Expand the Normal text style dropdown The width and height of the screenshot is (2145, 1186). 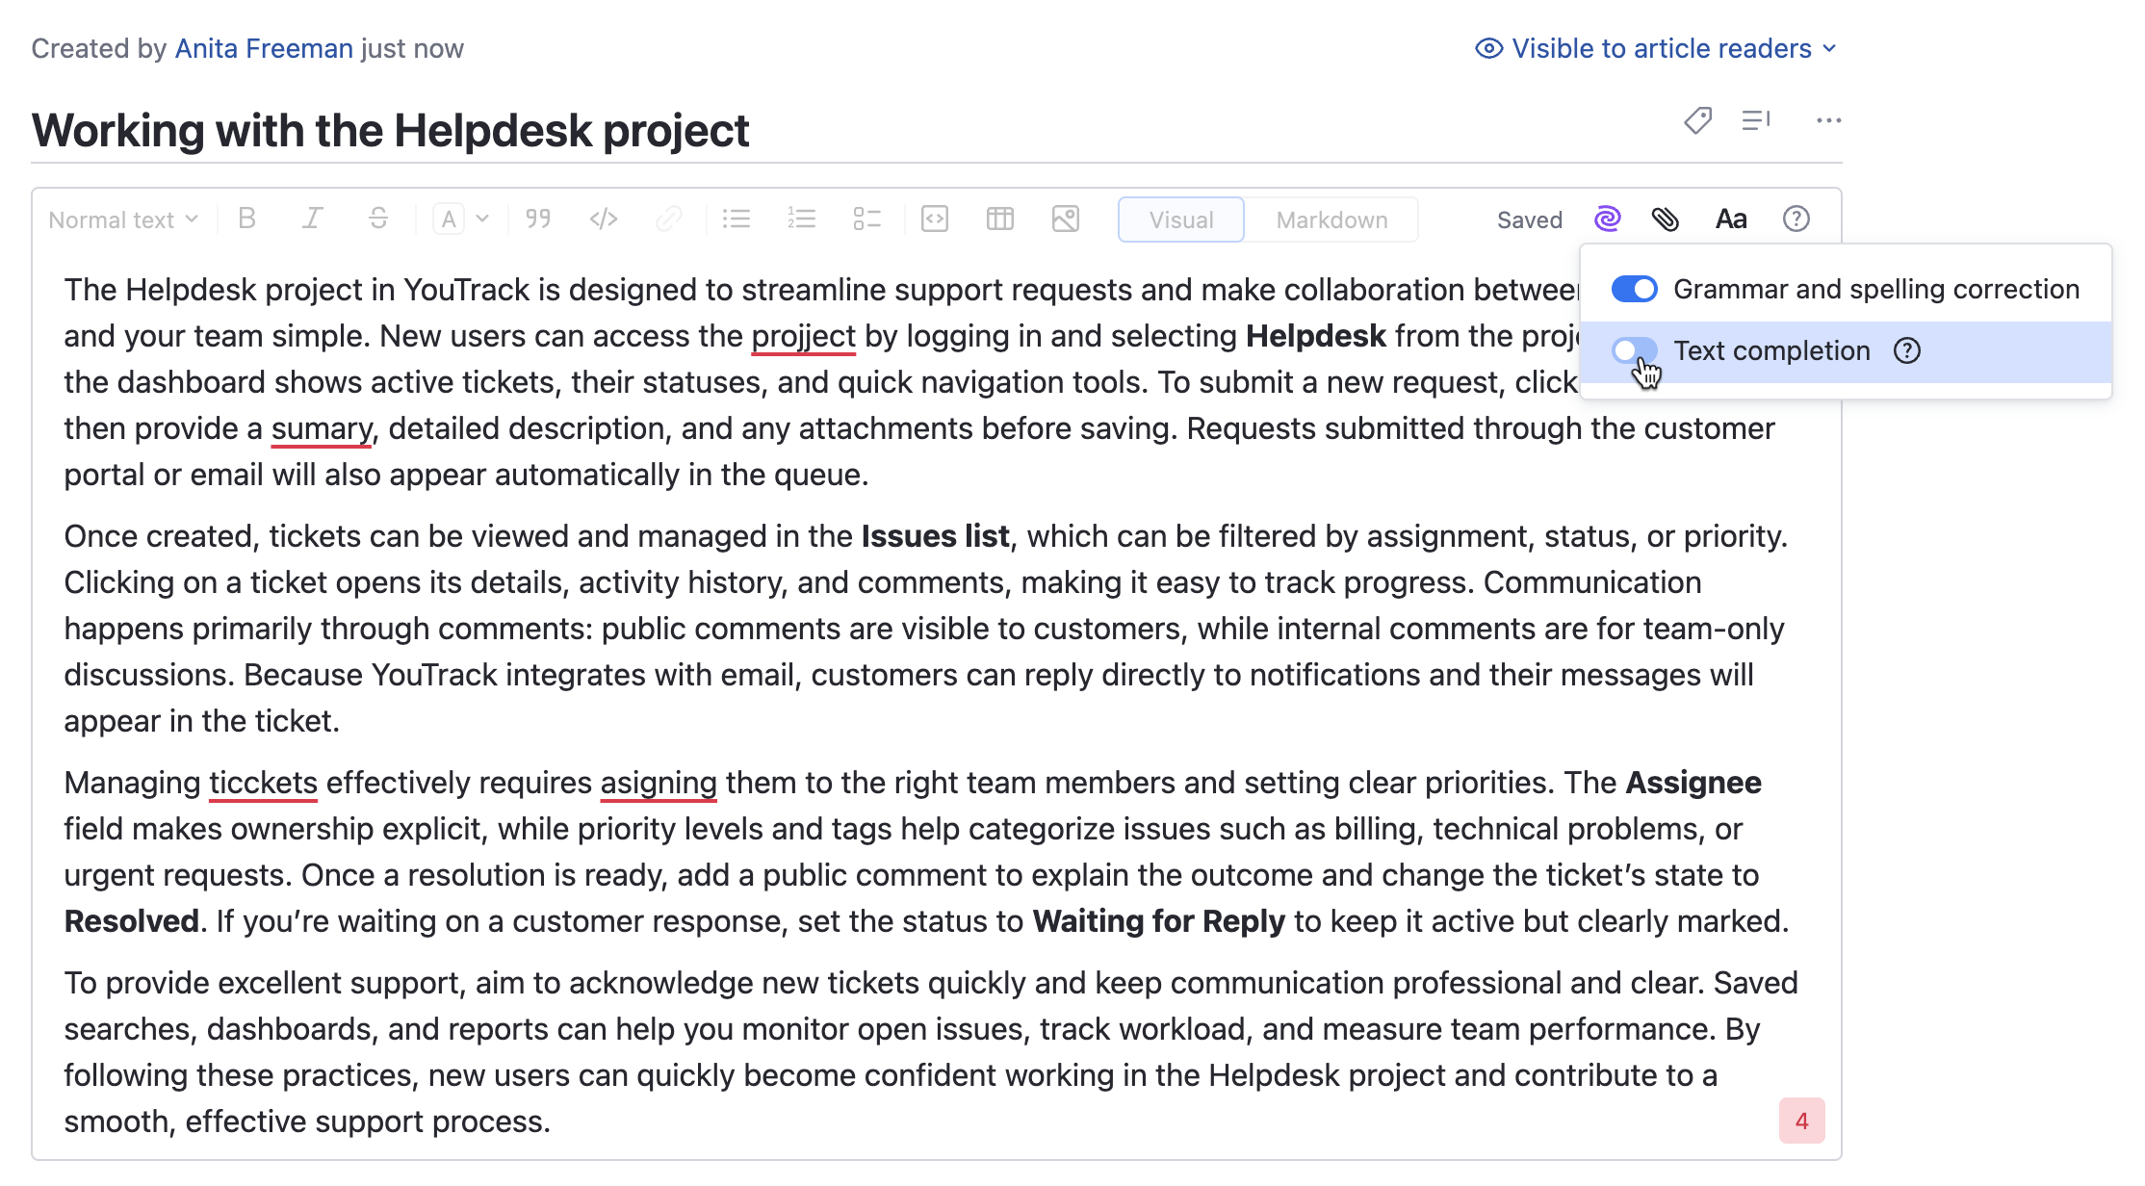point(123,219)
